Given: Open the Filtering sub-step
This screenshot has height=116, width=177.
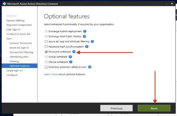Looking at the screenshot, I should (14, 61).
